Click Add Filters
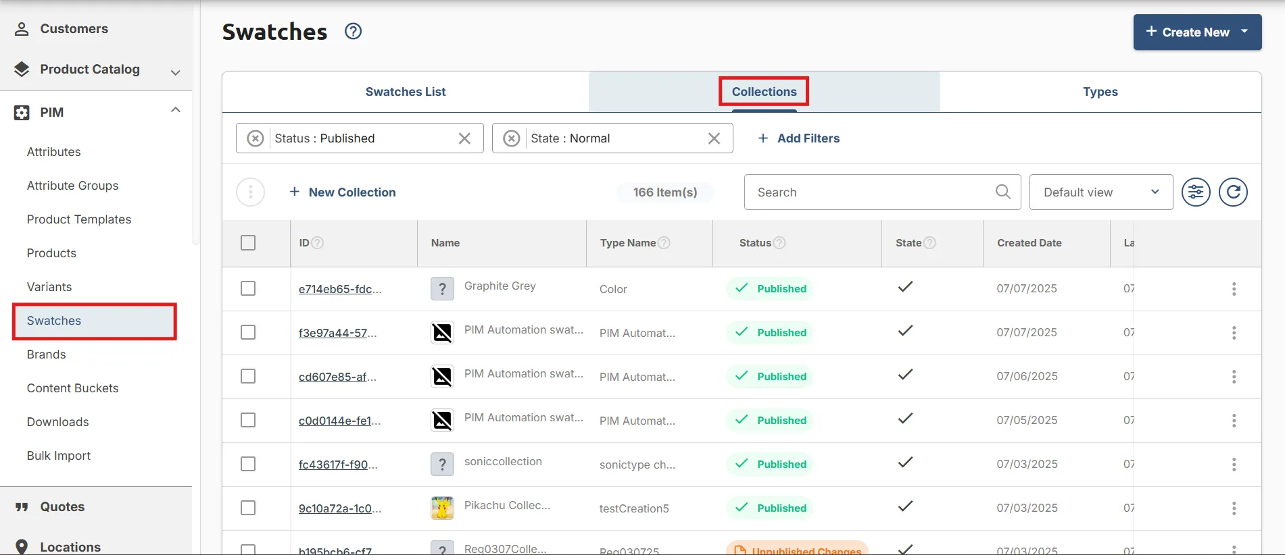 pos(799,138)
